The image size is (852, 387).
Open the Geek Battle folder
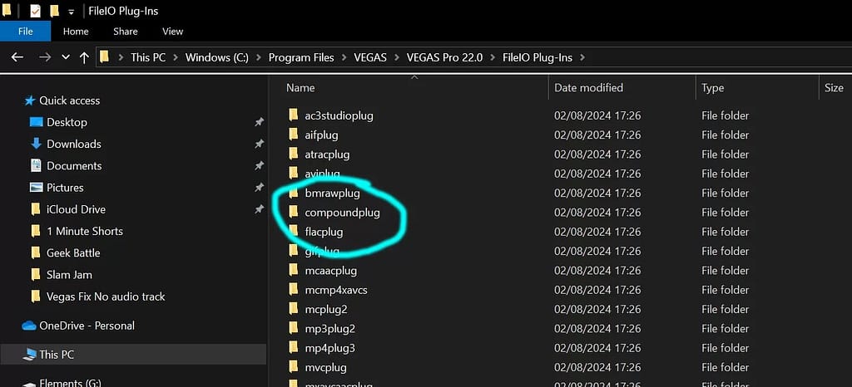[73, 252]
